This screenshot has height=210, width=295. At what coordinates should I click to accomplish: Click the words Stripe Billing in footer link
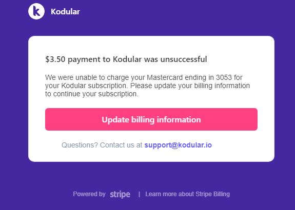point(212,194)
